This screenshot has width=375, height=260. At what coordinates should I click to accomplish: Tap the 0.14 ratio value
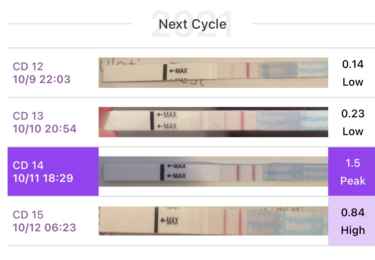[x=353, y=64]
